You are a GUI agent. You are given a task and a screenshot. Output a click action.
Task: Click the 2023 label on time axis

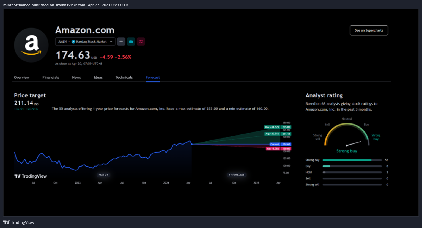78,183
